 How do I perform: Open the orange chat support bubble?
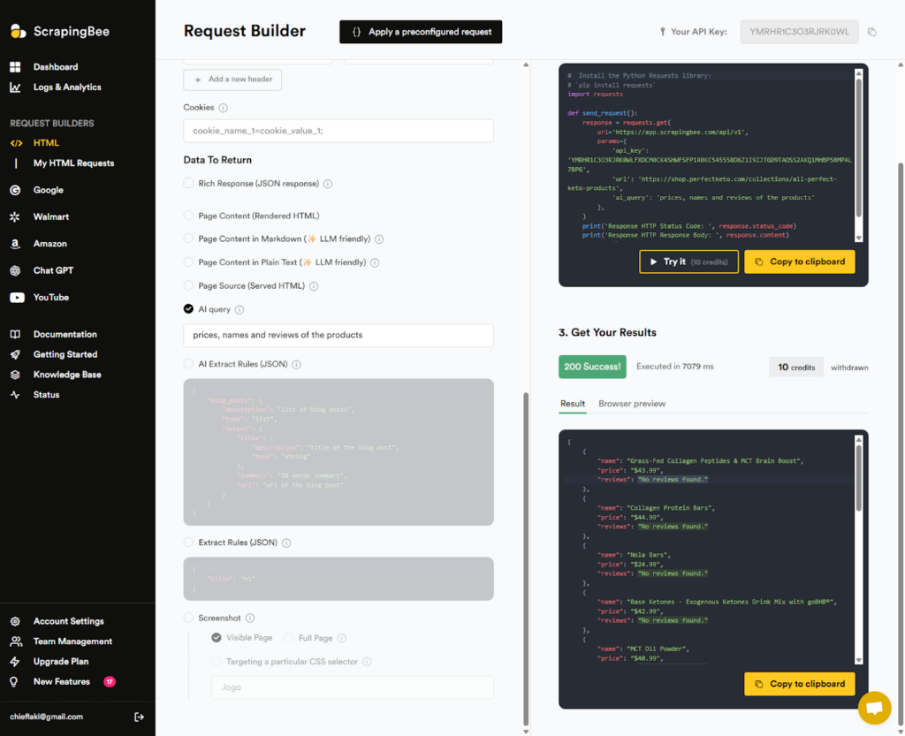click(x=873, y=708)
